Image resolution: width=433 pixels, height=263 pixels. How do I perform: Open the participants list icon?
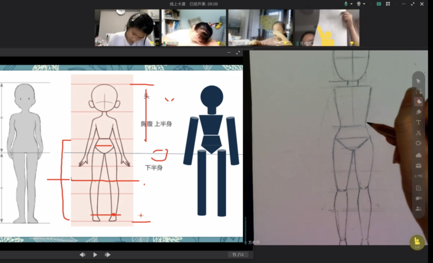(x=418, y=209)
